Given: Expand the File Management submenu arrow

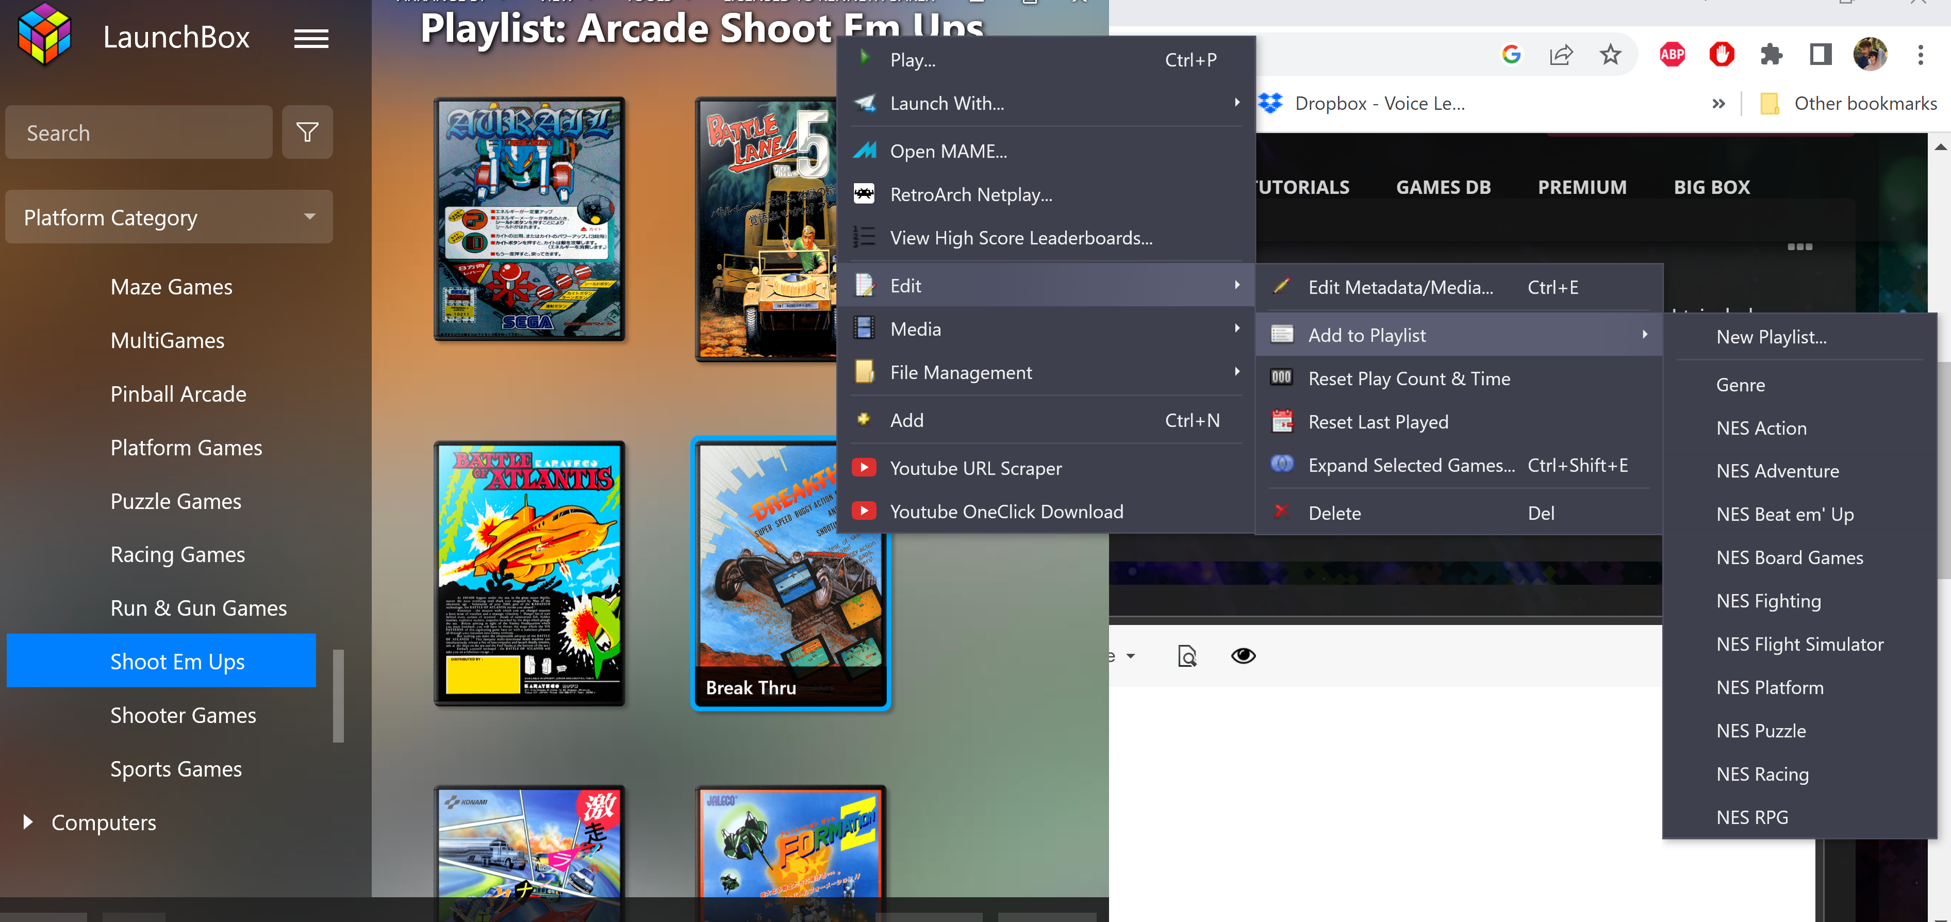Looking at the screenshot, I should [1237, 371].
